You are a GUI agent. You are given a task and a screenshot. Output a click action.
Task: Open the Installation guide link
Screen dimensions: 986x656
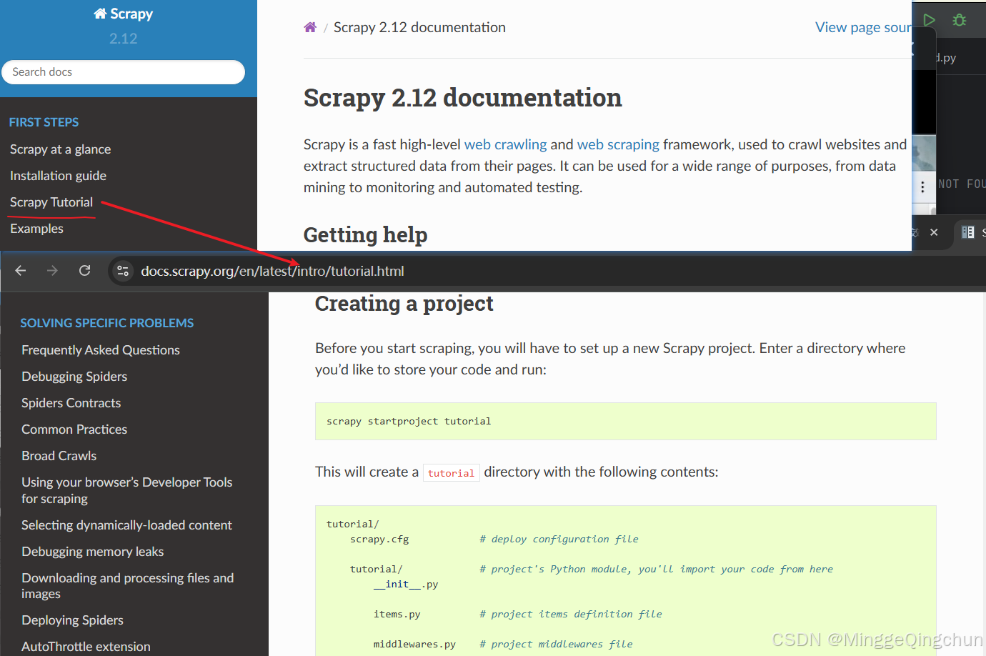pyautogui.click(x=58, y=176)
